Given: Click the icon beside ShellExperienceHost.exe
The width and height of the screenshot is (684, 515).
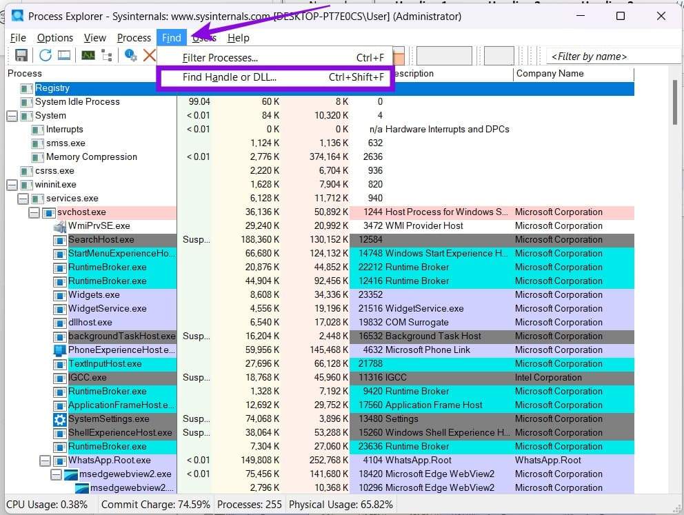Looking at the screenshot, I should click(59, 433).
